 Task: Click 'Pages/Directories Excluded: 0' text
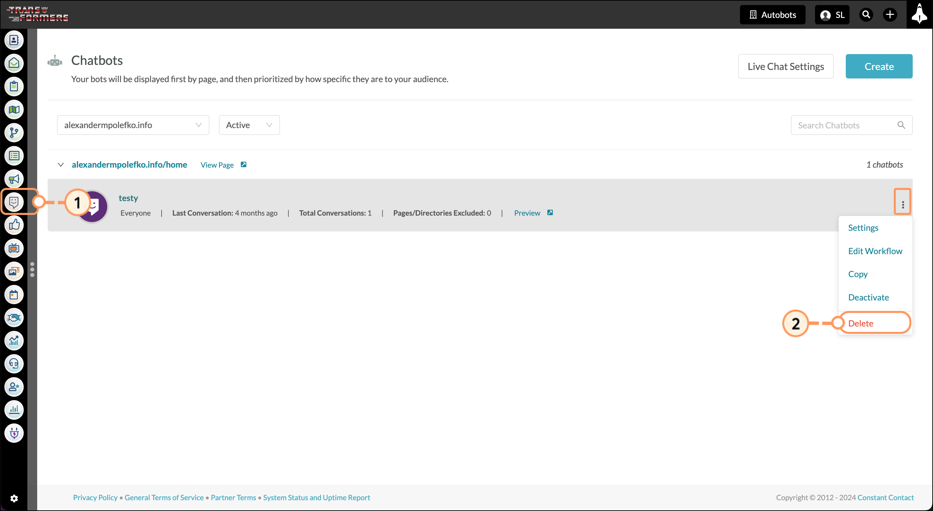click(442, 213)
